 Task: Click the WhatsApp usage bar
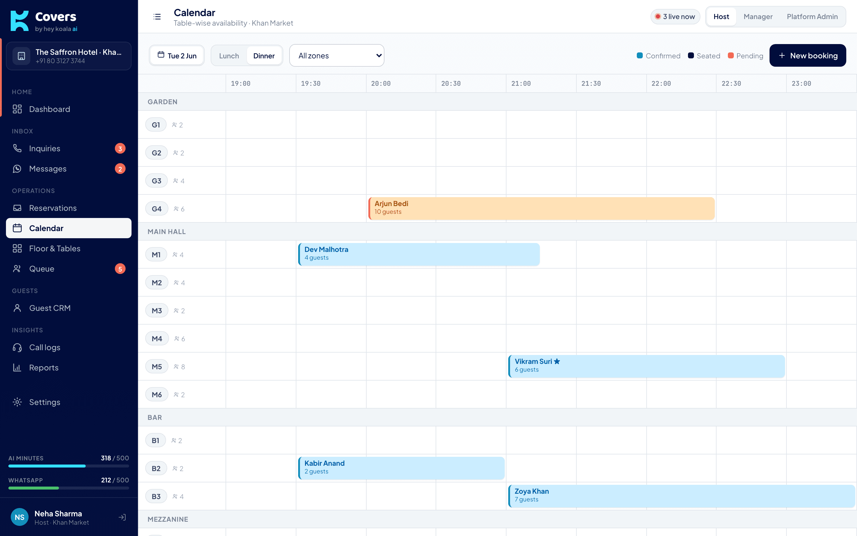(69, 488)
